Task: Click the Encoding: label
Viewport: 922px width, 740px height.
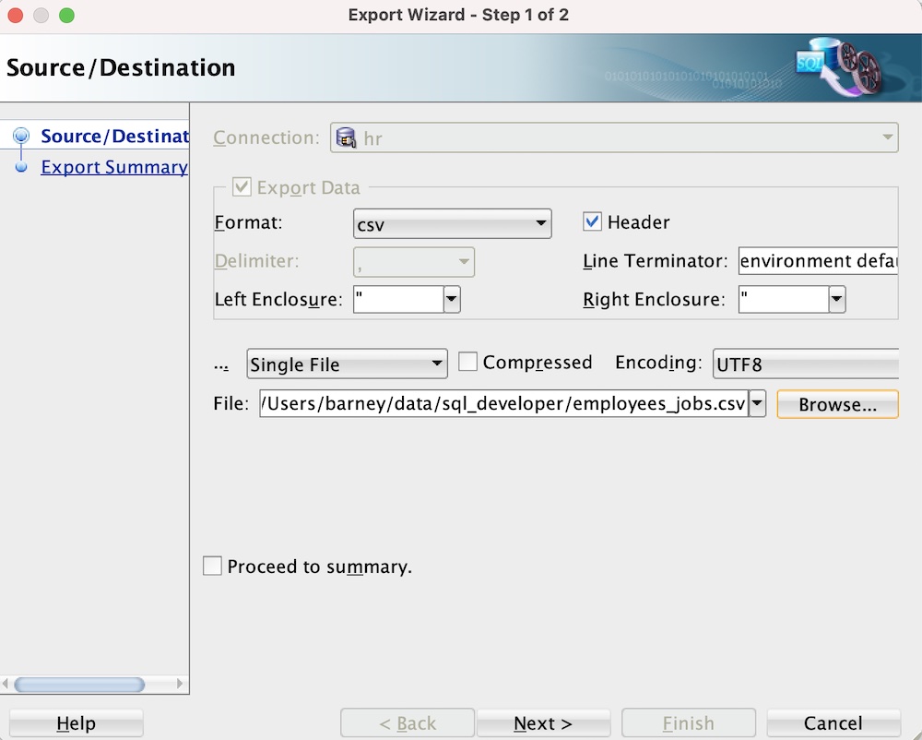Action: click(658, 363)
